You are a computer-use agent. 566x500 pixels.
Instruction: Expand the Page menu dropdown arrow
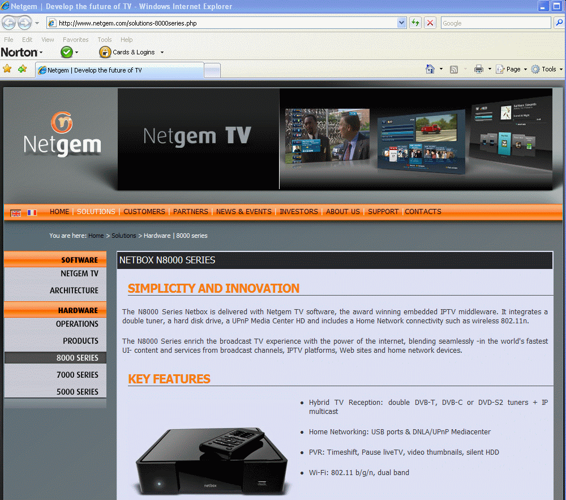(525, 69)
